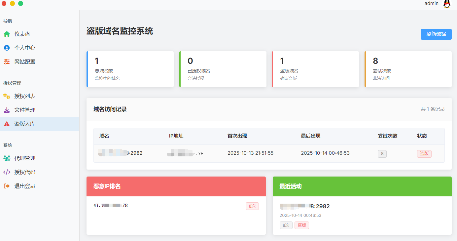This screenshot has width=457, height=241.
Task: Click the 文件管理 download icon
Action: tap(7, 110)
